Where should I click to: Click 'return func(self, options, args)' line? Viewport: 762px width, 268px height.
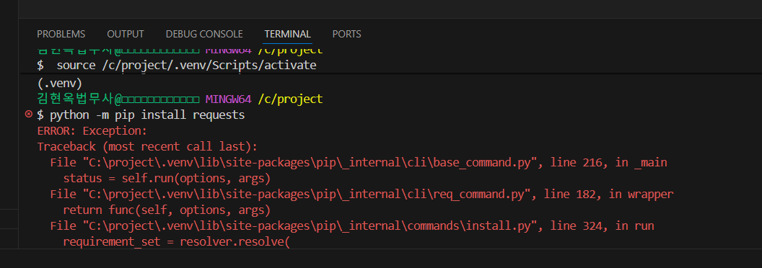pyautogui.click(x=167, y=210)
